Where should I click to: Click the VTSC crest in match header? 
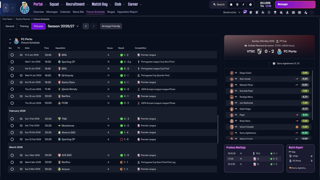click(259, 51)
